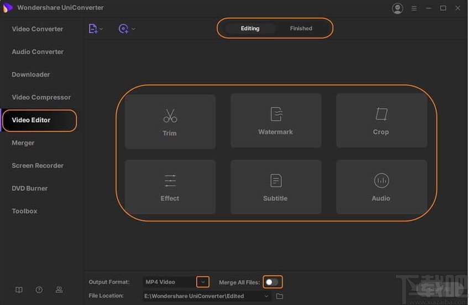Open the Trim scissors tool
The image size is (470, 305).
pyautogui.click(x=170, y=122)
